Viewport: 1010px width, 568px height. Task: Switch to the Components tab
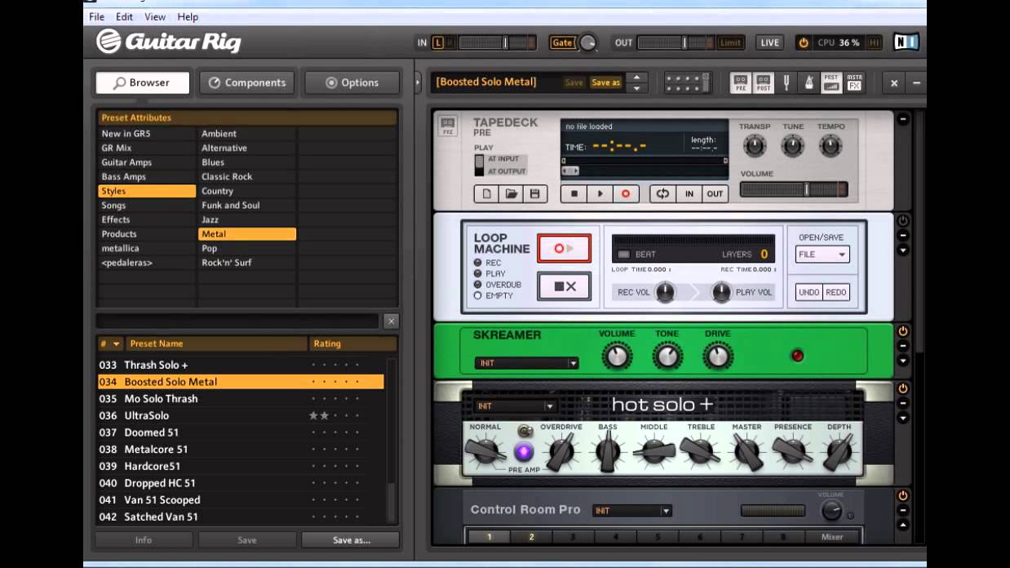tap(247, 82)
